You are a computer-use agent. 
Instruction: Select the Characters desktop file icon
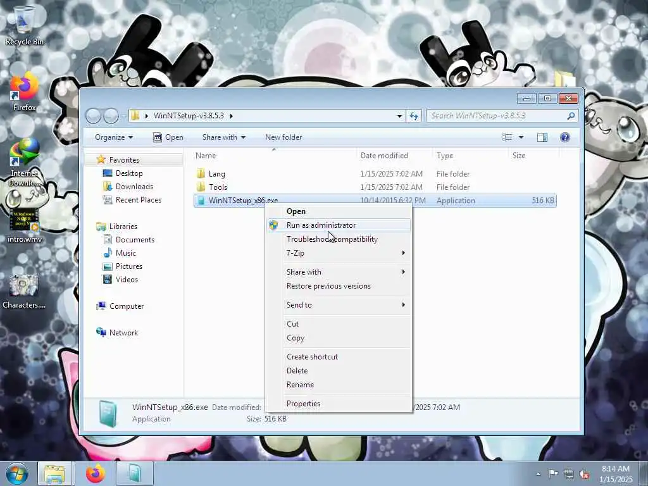(x=24, y=291)
